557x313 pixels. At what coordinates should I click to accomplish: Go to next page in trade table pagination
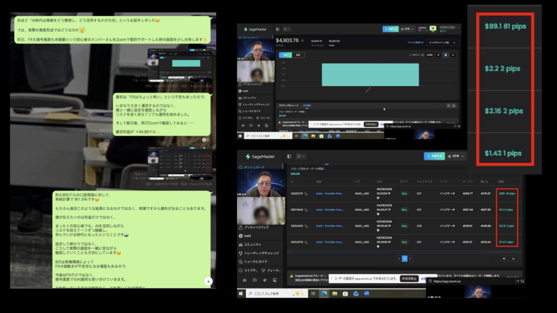tap(410, 258)
